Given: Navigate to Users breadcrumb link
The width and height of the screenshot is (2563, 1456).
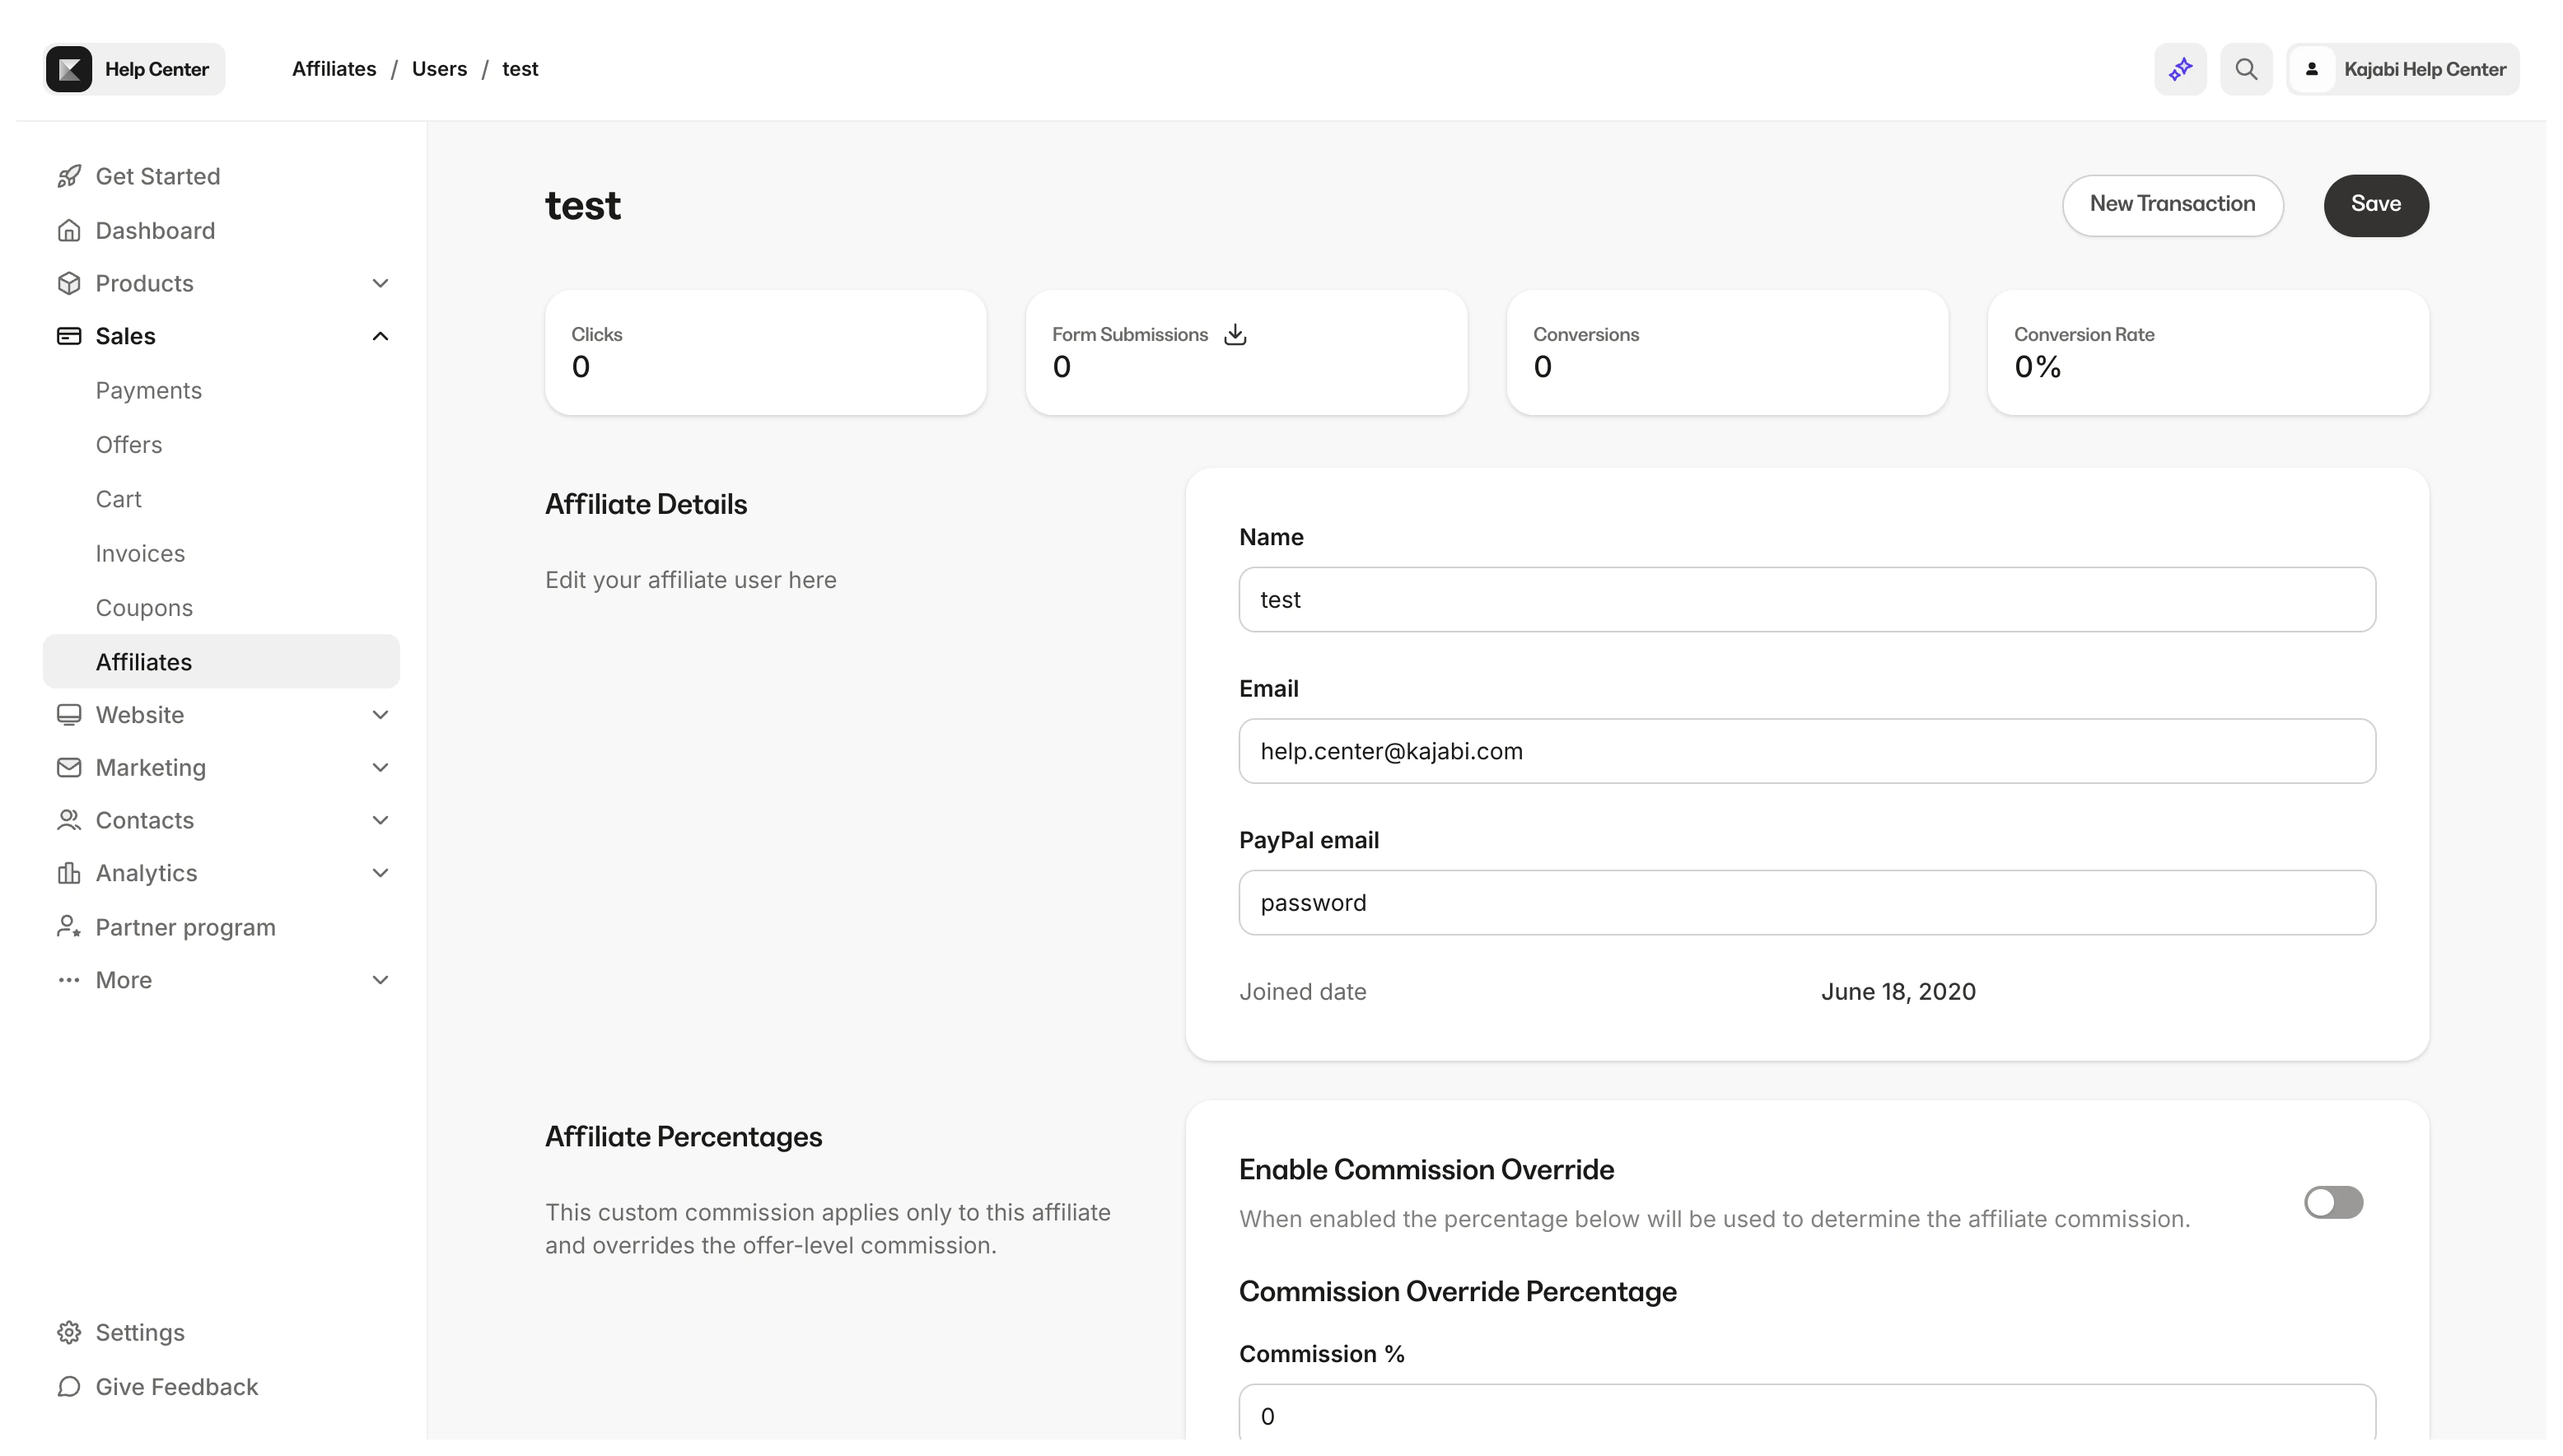Looking at the screenshot, I should pyautogui.click(x=439, y=69).
